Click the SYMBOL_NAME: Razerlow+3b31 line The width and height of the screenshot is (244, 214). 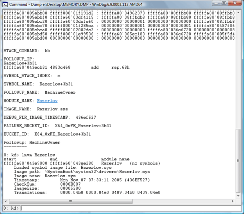coord(38,84)
